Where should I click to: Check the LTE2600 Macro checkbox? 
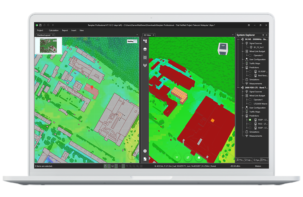(x=250, y=104)
